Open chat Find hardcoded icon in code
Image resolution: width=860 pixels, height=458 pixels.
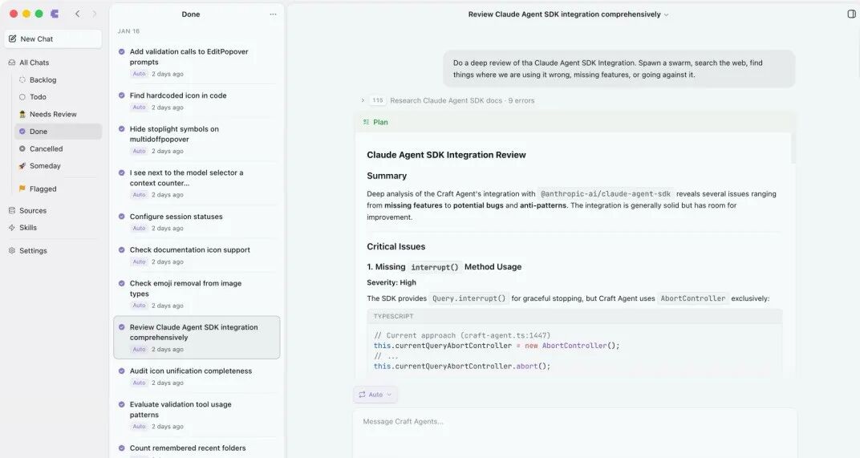pyautogui.click(x=197, y=101)
